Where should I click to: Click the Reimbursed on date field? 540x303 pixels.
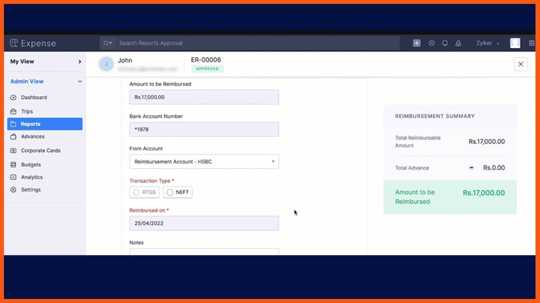(x=204, y=223)
